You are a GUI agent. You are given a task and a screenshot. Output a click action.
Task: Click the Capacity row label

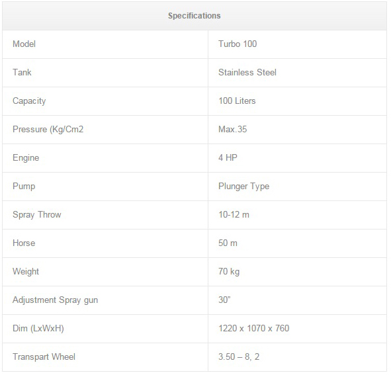[x=29, y=101]
